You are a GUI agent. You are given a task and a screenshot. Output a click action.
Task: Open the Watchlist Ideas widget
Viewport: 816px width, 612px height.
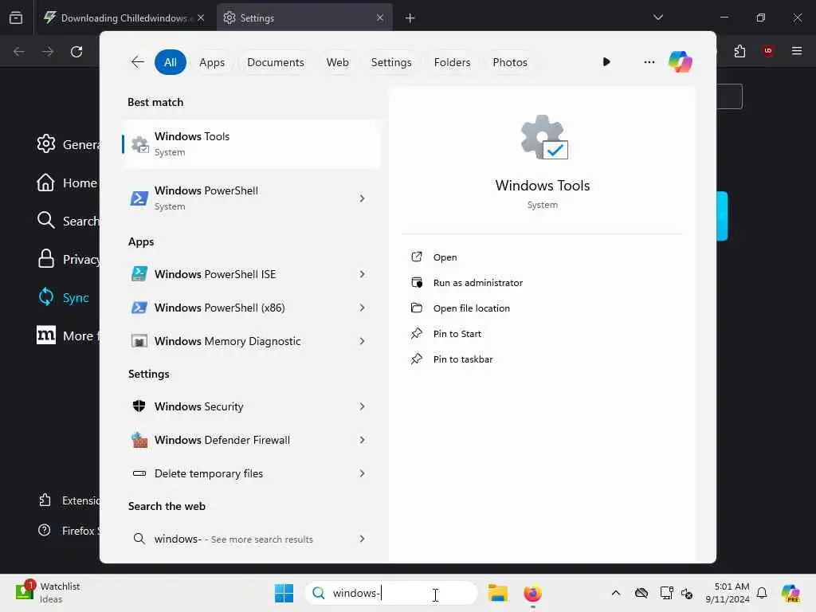pos(48,593)
